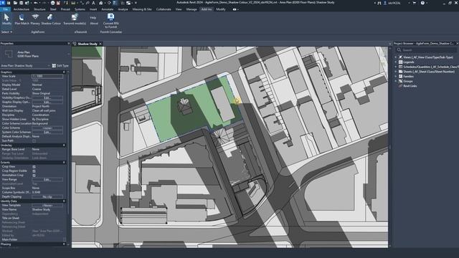Click the Undo arrow icon

[x=35, y=3]
